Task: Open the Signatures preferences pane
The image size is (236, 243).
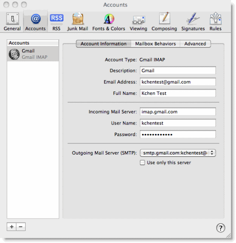Action: pos(193,22)
